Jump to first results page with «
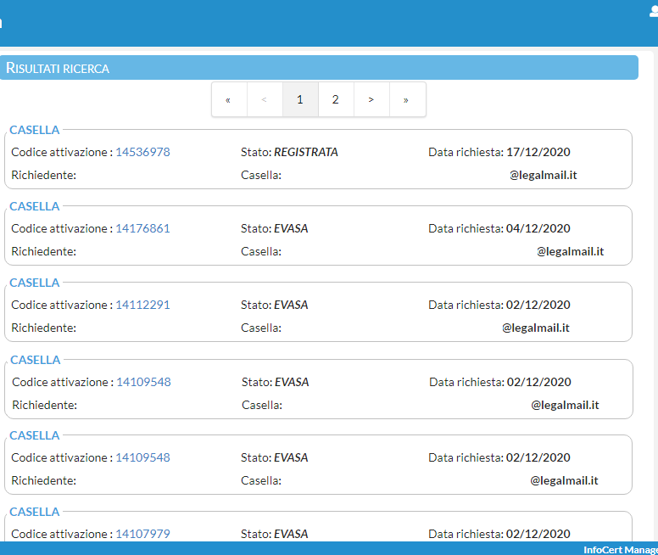The image size is (658, 555). [x=228, y=100]
